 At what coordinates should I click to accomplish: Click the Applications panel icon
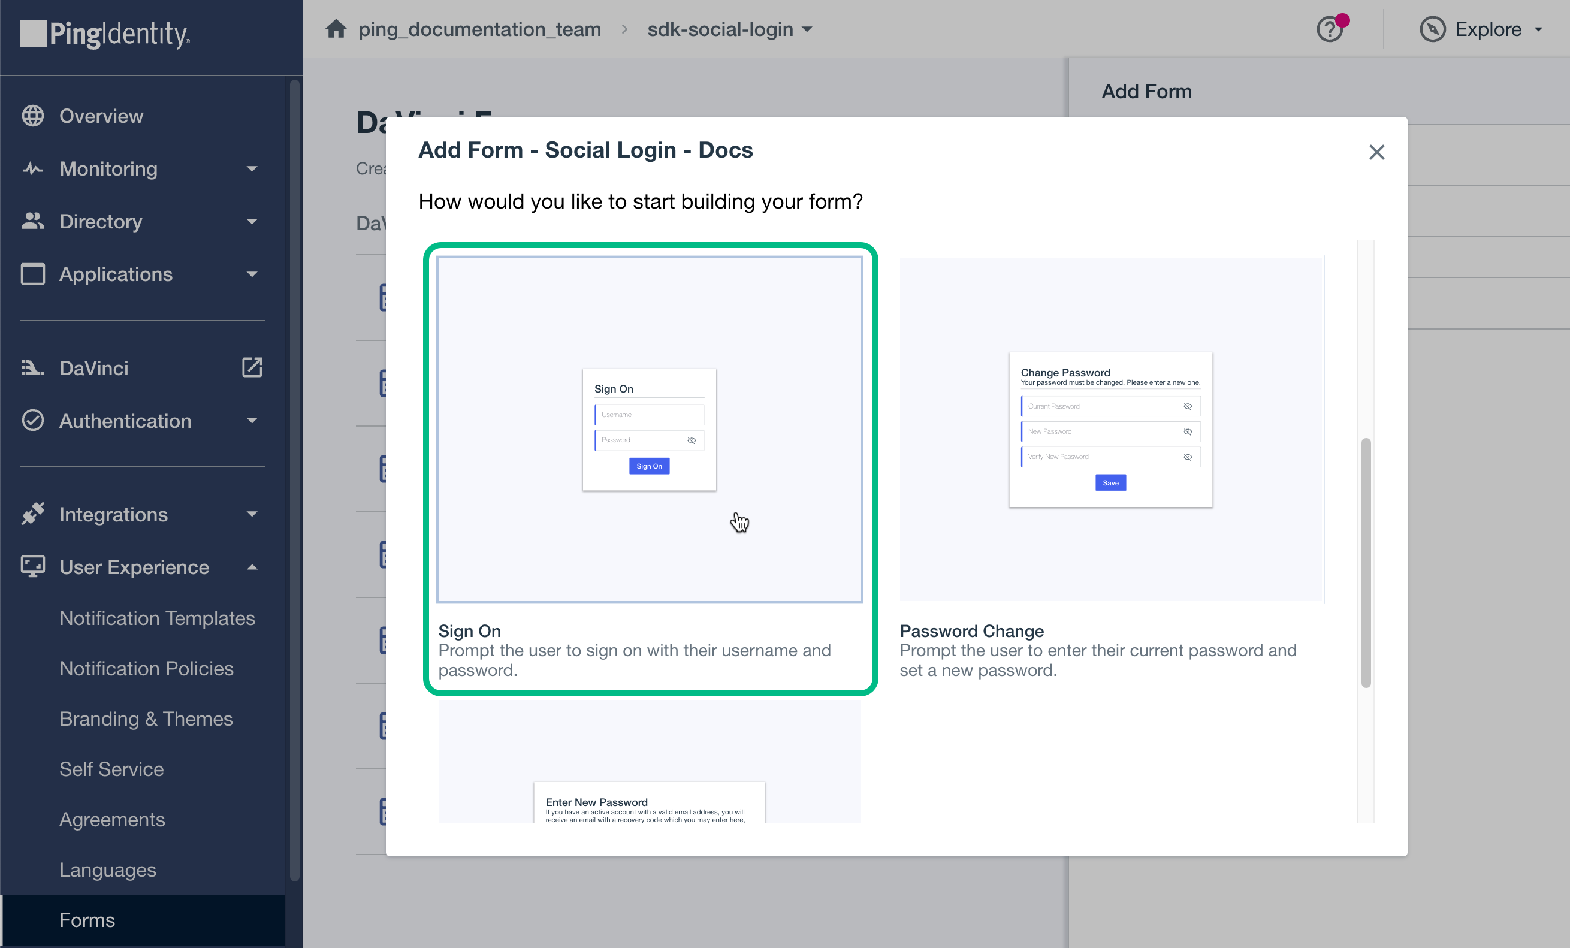pyautogui.click(x=33, y=274)
